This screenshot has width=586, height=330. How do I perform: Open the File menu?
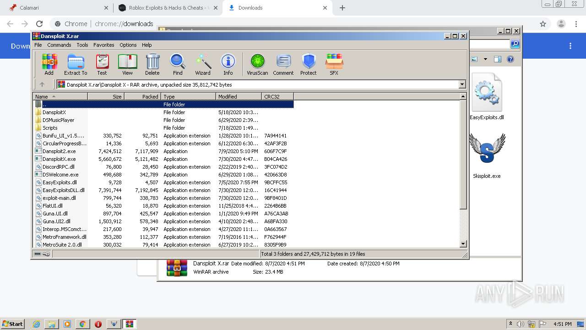(38, 45)
